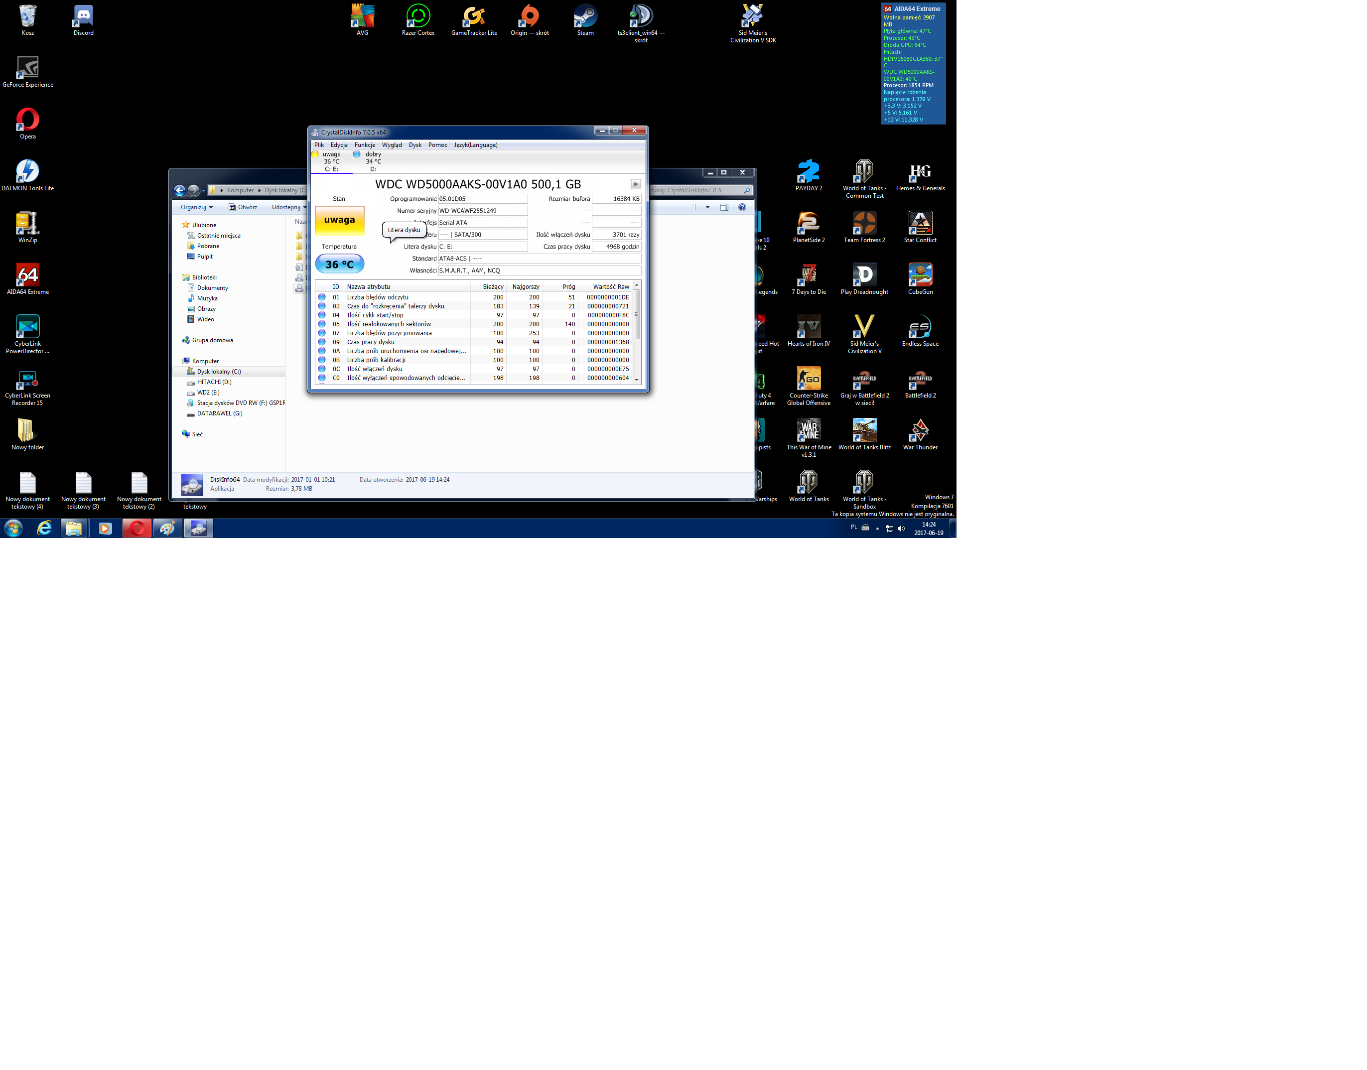Launch DAEMON Tools Lite icon
The image size is (1367, 1070).
point(27,175)
